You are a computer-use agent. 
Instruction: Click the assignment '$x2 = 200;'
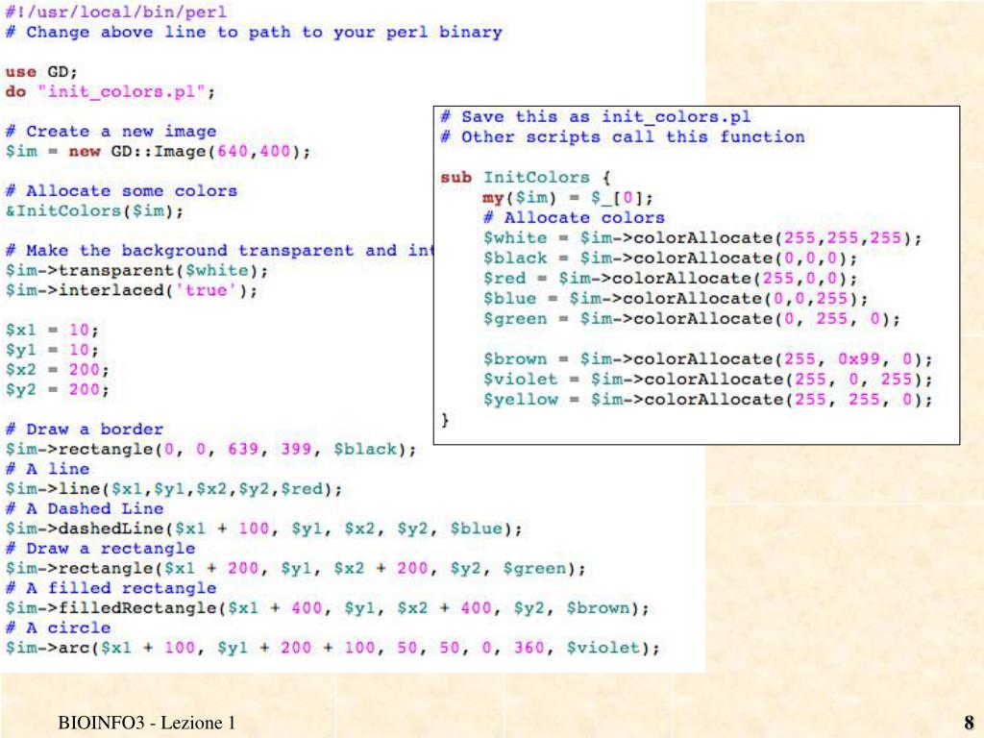pyautogui.click(x=58, y=370)
